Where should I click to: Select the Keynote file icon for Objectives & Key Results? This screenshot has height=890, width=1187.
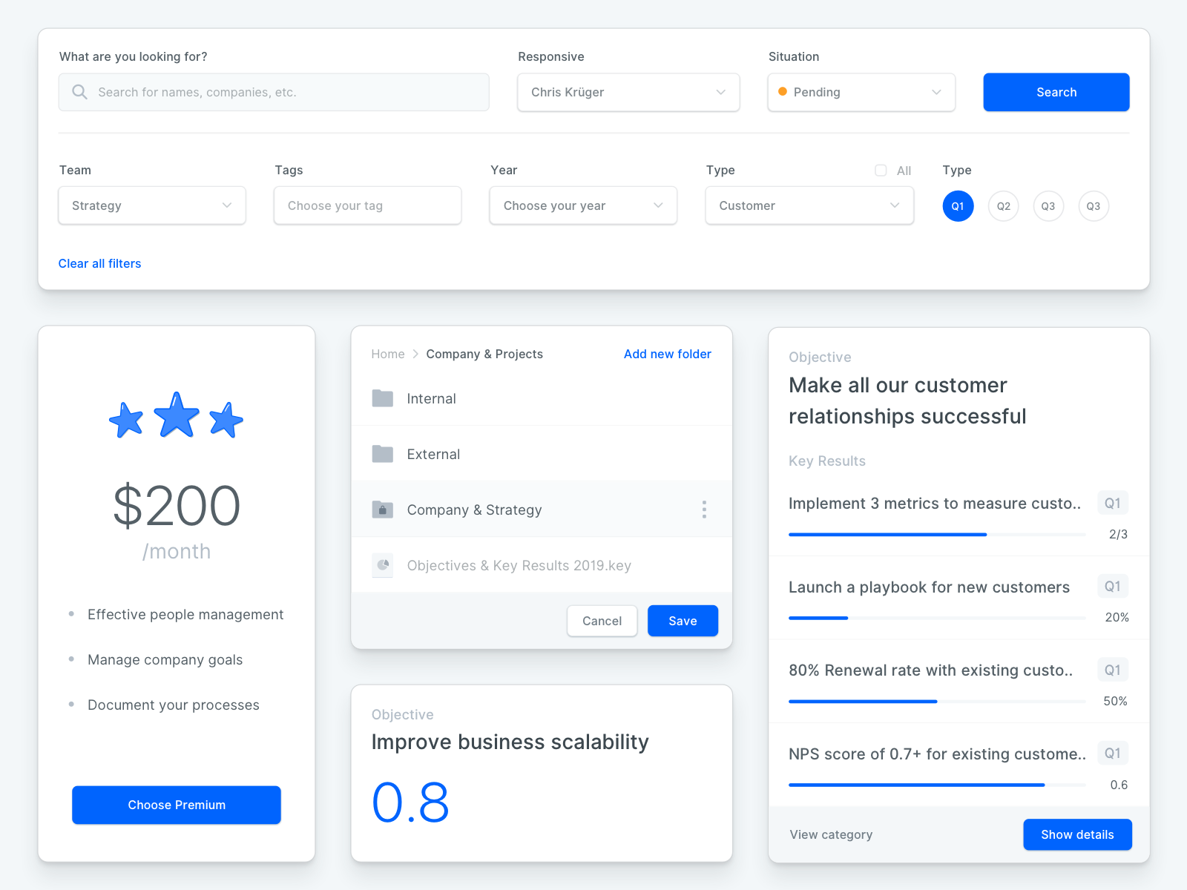(x=383, y=565)
